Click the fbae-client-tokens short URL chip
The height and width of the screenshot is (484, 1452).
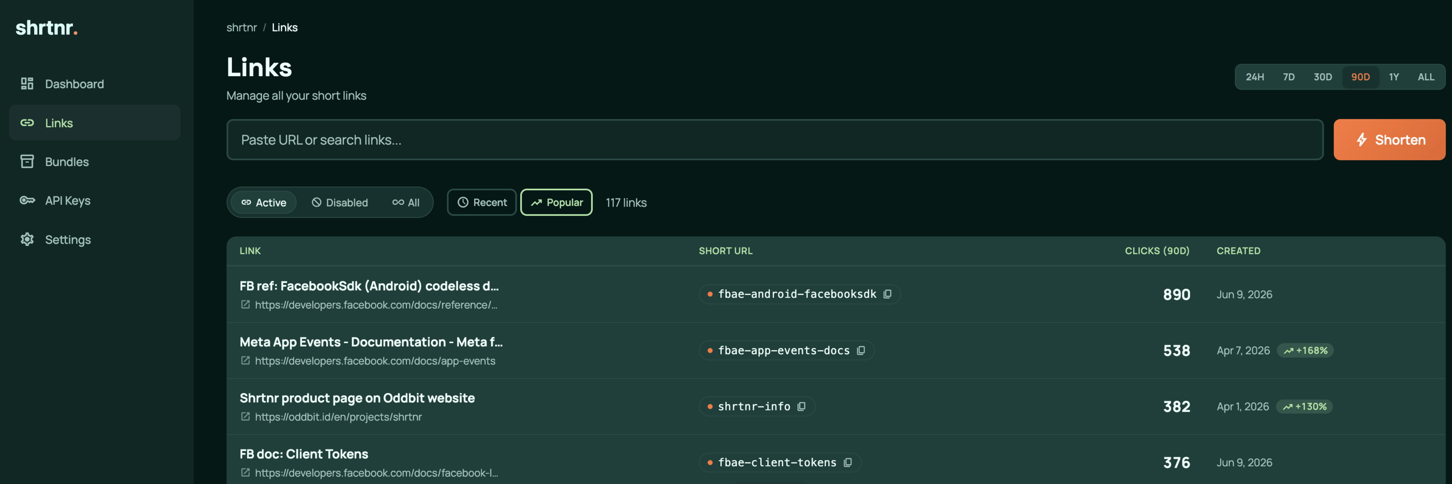(x=780, y=463)
